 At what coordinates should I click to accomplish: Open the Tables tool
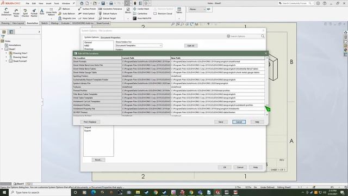179,10
